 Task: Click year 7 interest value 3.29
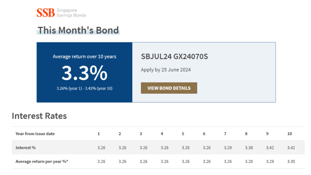[228, 148]
